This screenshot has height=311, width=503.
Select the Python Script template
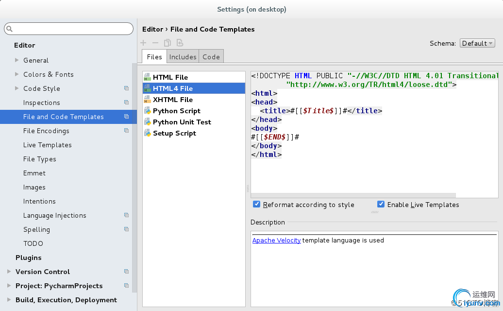pyautogui.click(x=194, y=111)
